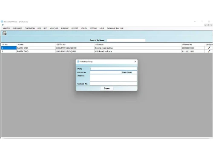
Task: Focus the GSTin No input field
Action: pyautogui.click(x=106, y=73)
